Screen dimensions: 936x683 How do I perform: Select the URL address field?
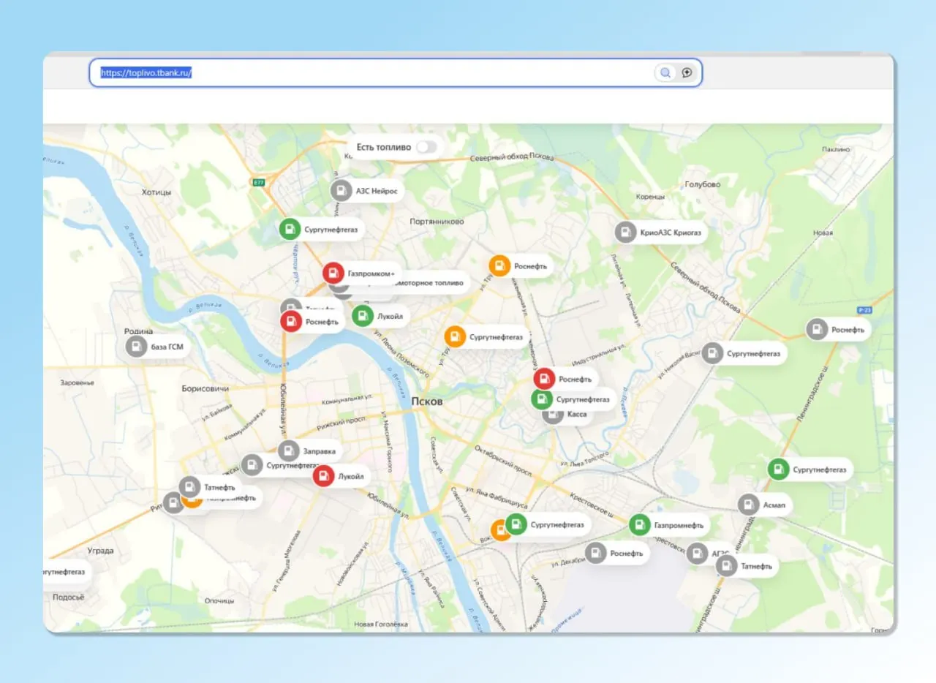click(x=396, y=72)
